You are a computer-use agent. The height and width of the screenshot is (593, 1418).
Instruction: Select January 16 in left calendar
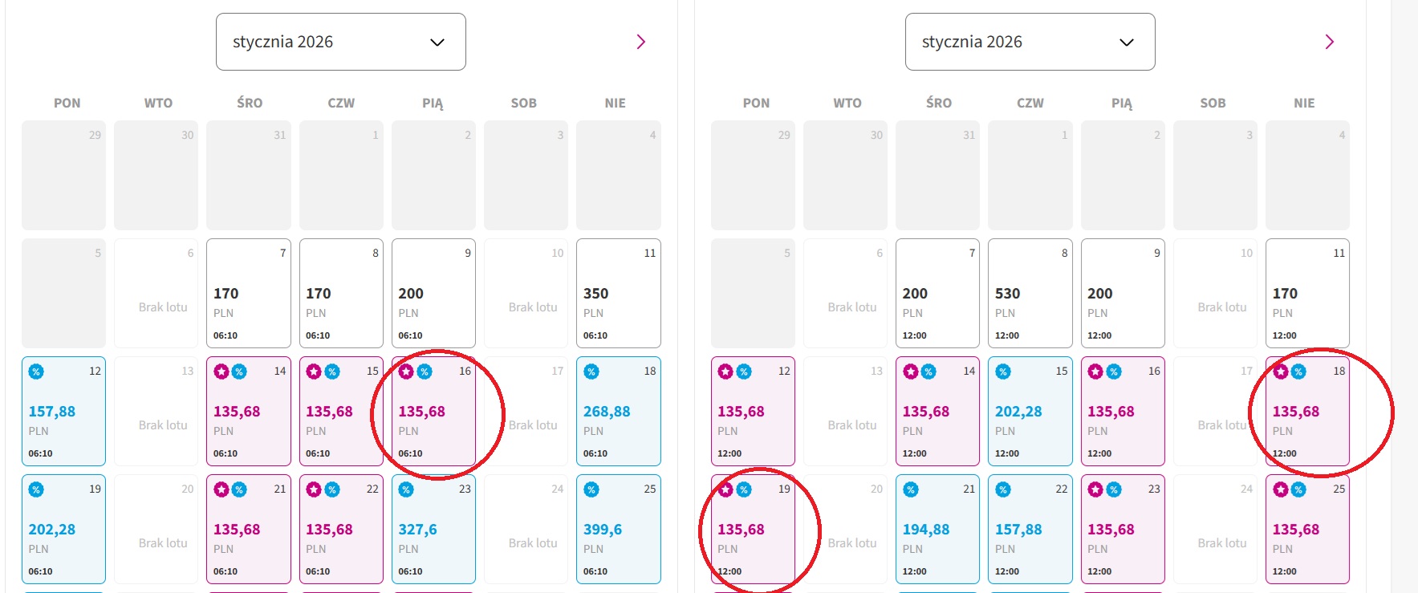[x=433, y=411]
